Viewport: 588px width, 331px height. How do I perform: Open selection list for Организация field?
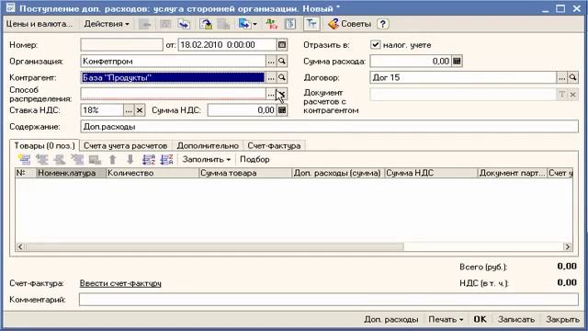click(x=271, y=62)
